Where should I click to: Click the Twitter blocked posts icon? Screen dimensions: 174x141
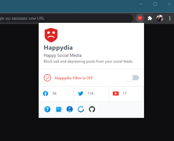pos(80,94)
